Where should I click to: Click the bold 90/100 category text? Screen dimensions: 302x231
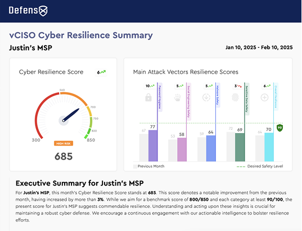[x=275, y=200]
